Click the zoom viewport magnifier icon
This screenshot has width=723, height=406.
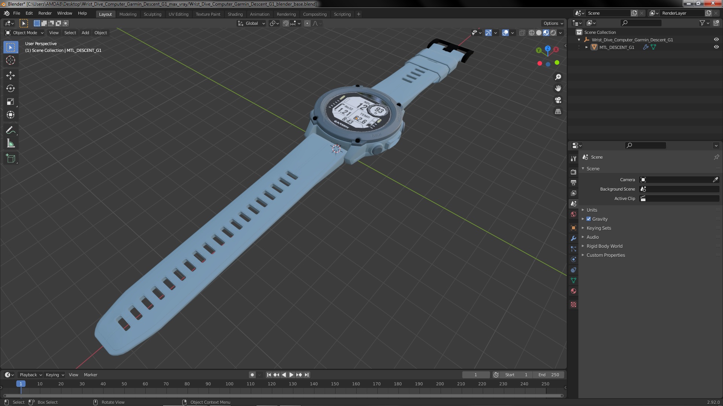tap(558, 77)
